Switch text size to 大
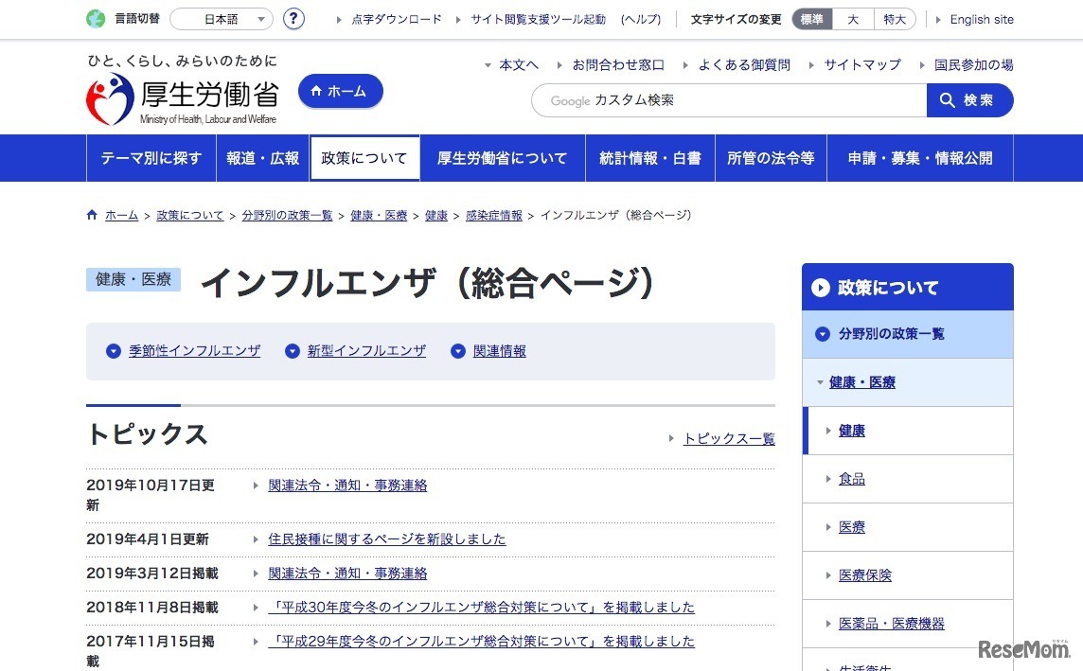The height and width of the screenshot is (671, 1083). pos(852,18)
